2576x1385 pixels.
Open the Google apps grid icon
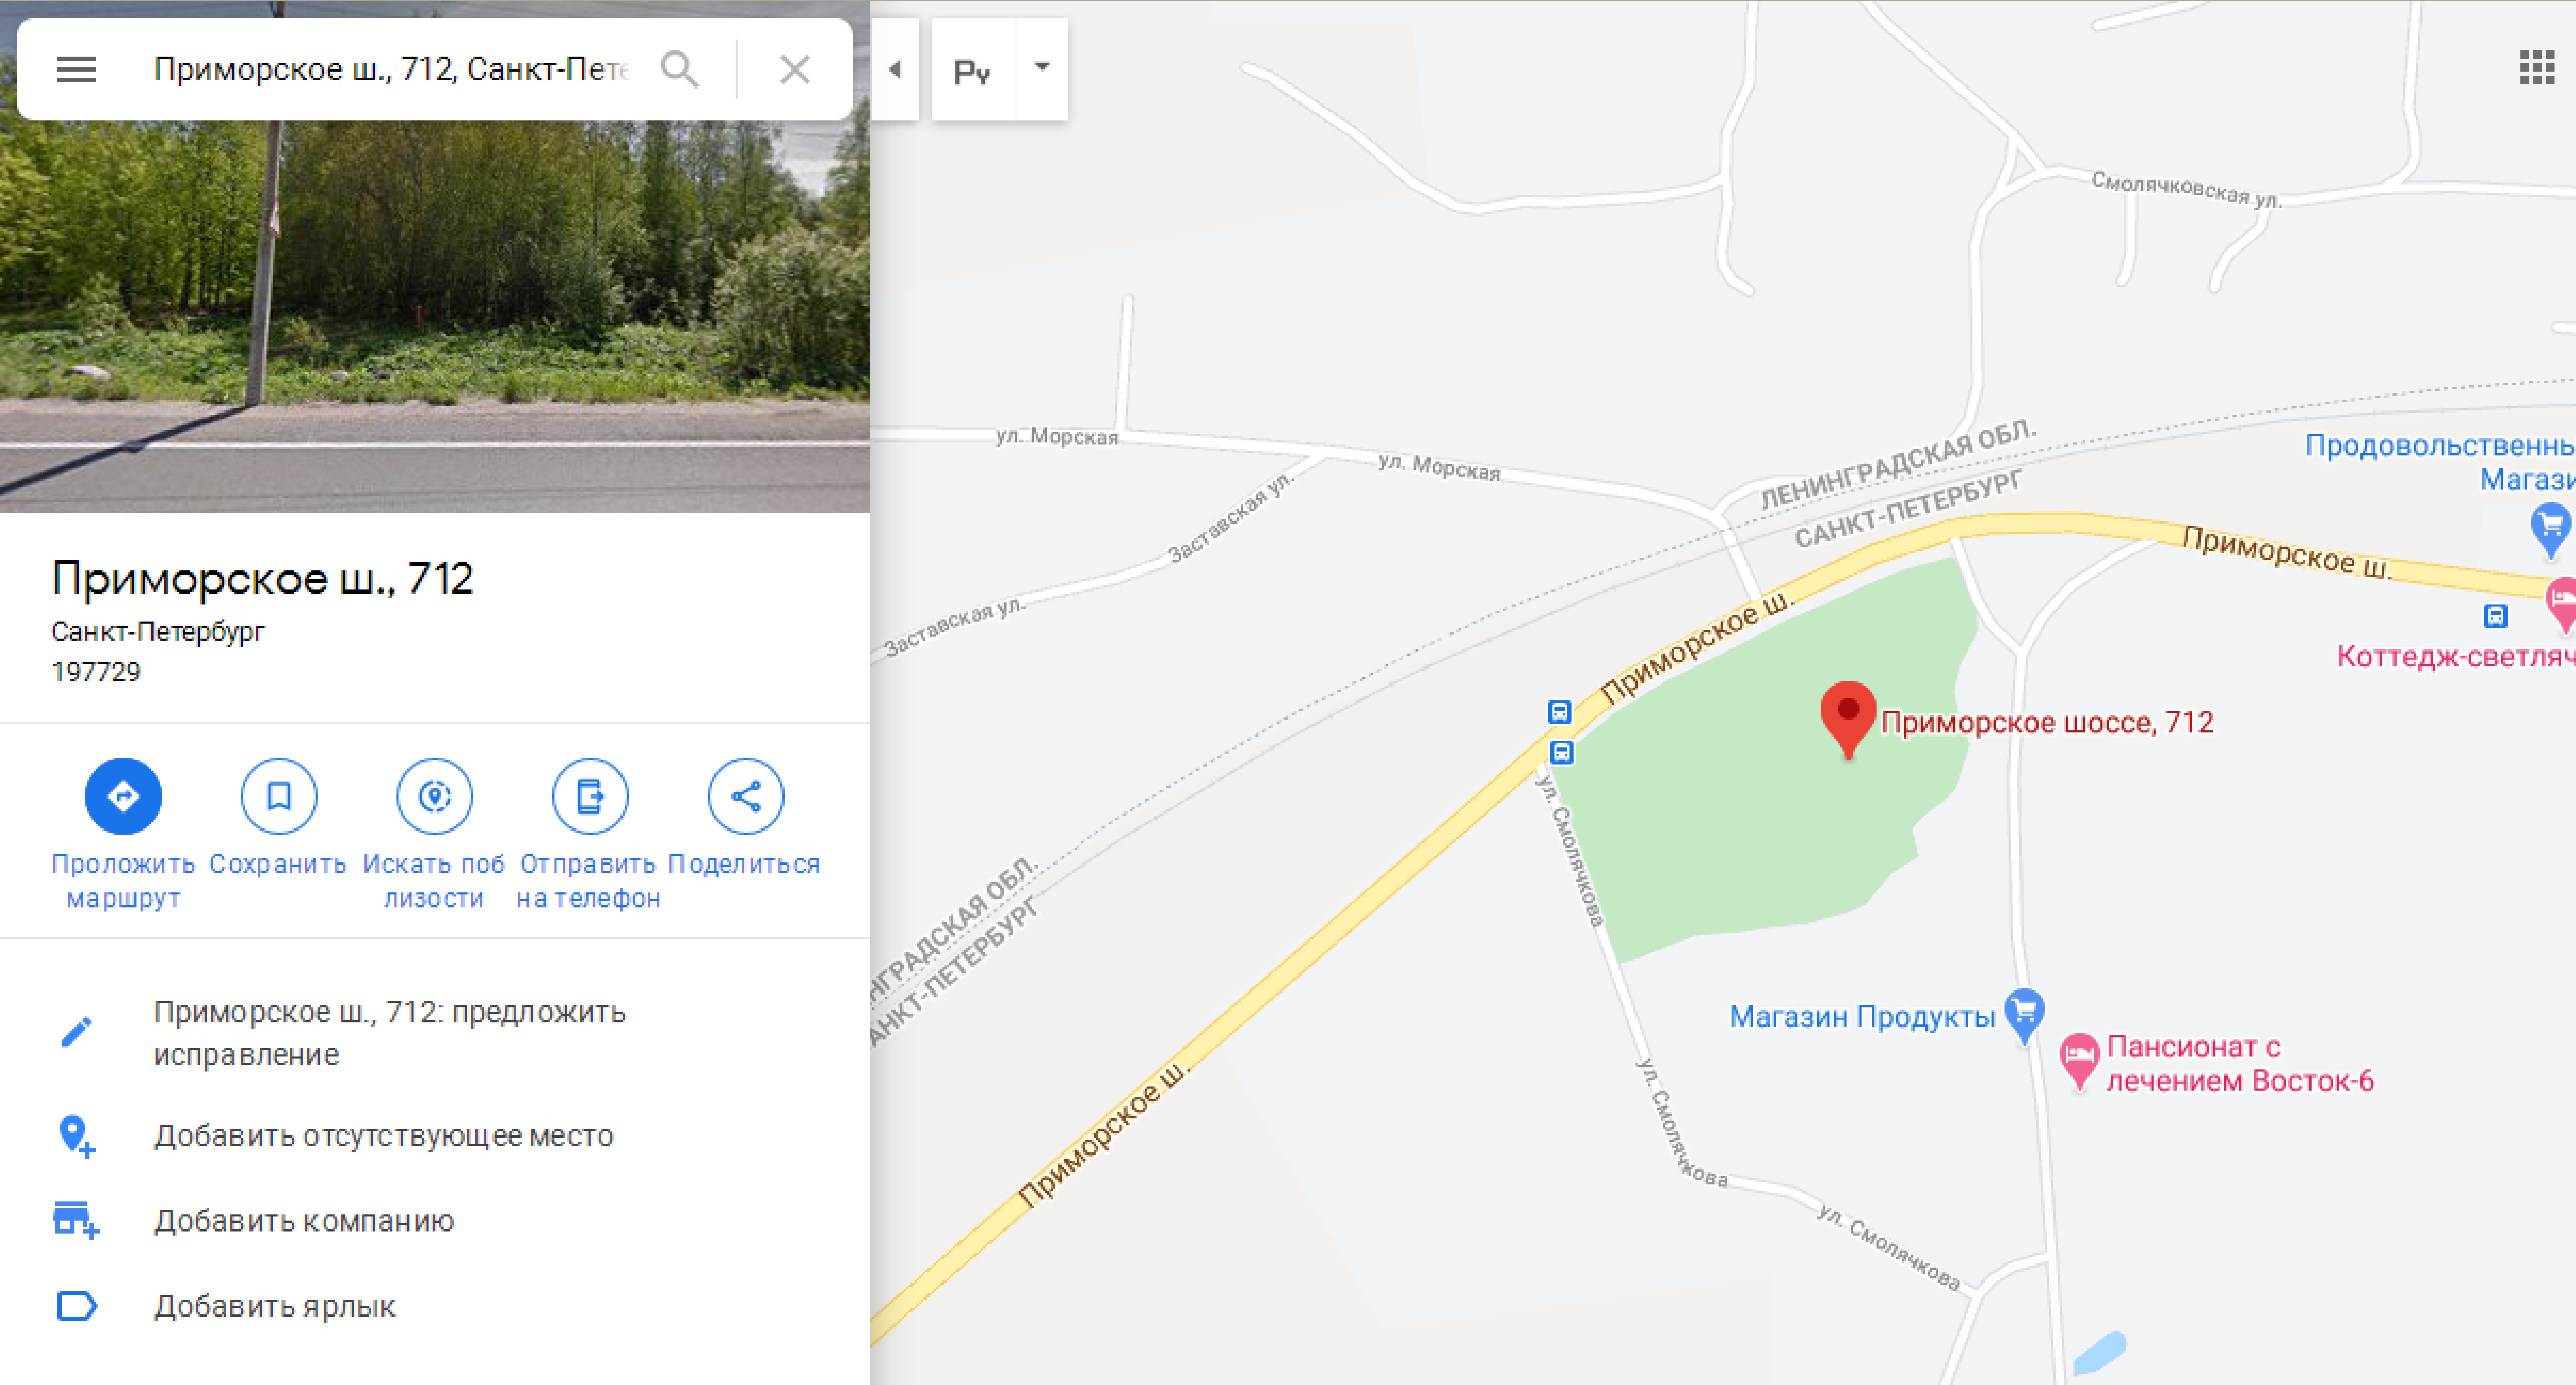pyautogui.click(x=2537, y=68)
